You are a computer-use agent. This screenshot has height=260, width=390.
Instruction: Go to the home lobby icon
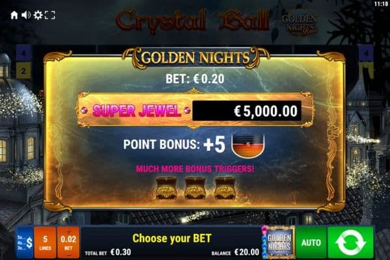pyautogui.click(x=14, y=15)
